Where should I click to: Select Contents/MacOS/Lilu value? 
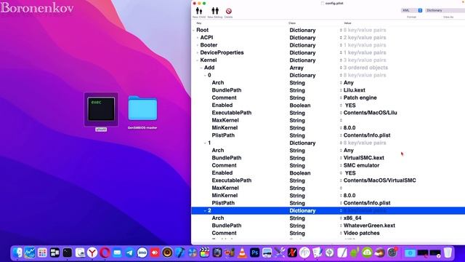point(370,113)
